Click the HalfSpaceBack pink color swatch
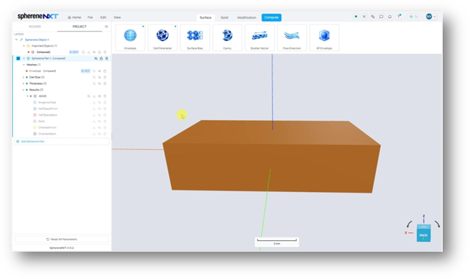 coord(34,115)
